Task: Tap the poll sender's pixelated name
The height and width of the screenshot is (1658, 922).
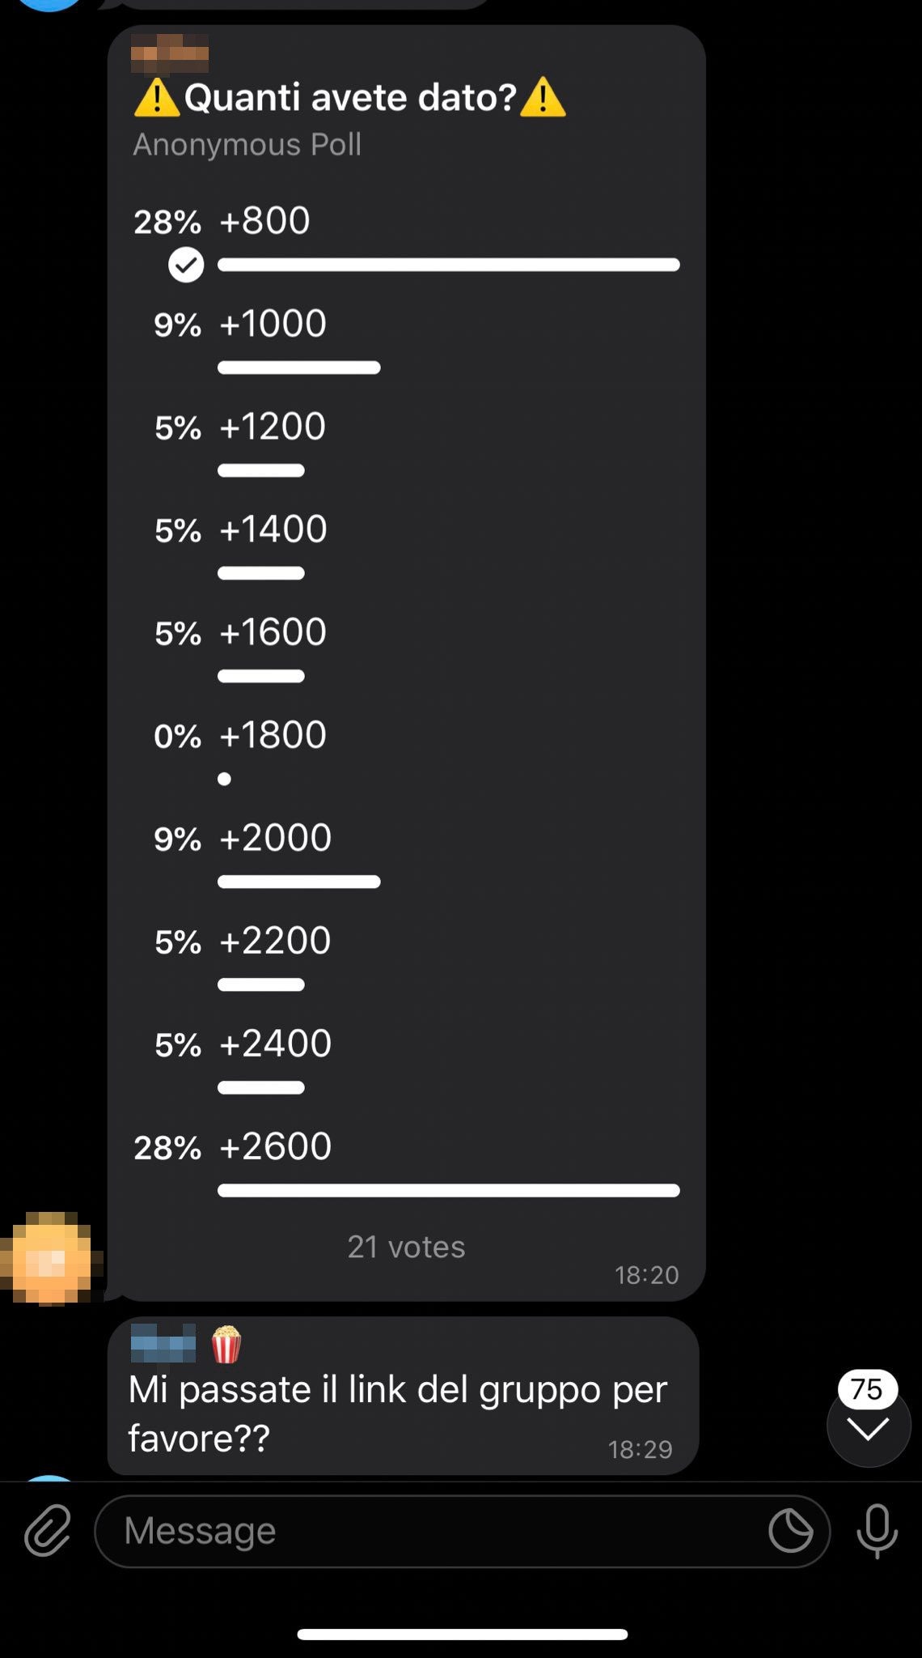Action: tap(170, 54)
